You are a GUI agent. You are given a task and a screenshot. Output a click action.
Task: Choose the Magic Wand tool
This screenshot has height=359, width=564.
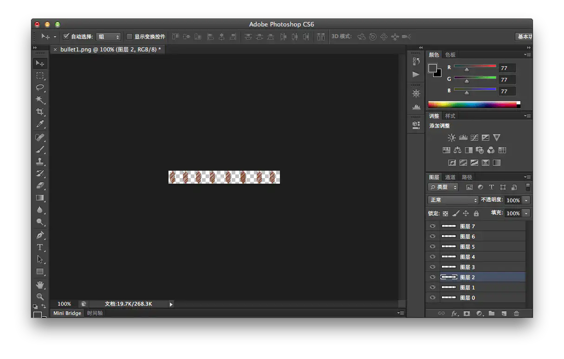point(40,100)
